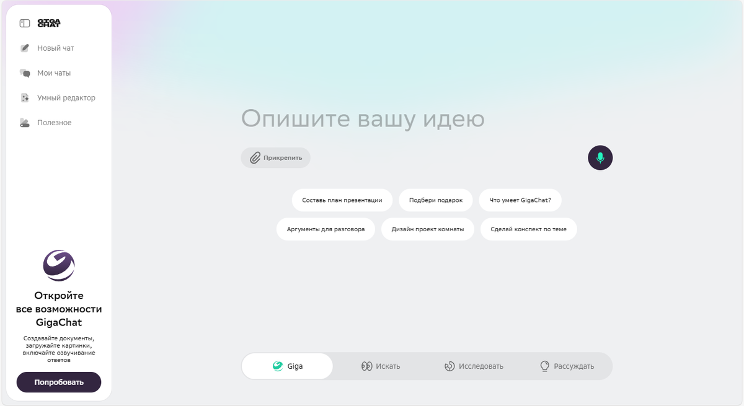This screenshot has width=744, height=406.
Task: Click the Создавайте документы promo description text
Action: (x=59, y=349)
